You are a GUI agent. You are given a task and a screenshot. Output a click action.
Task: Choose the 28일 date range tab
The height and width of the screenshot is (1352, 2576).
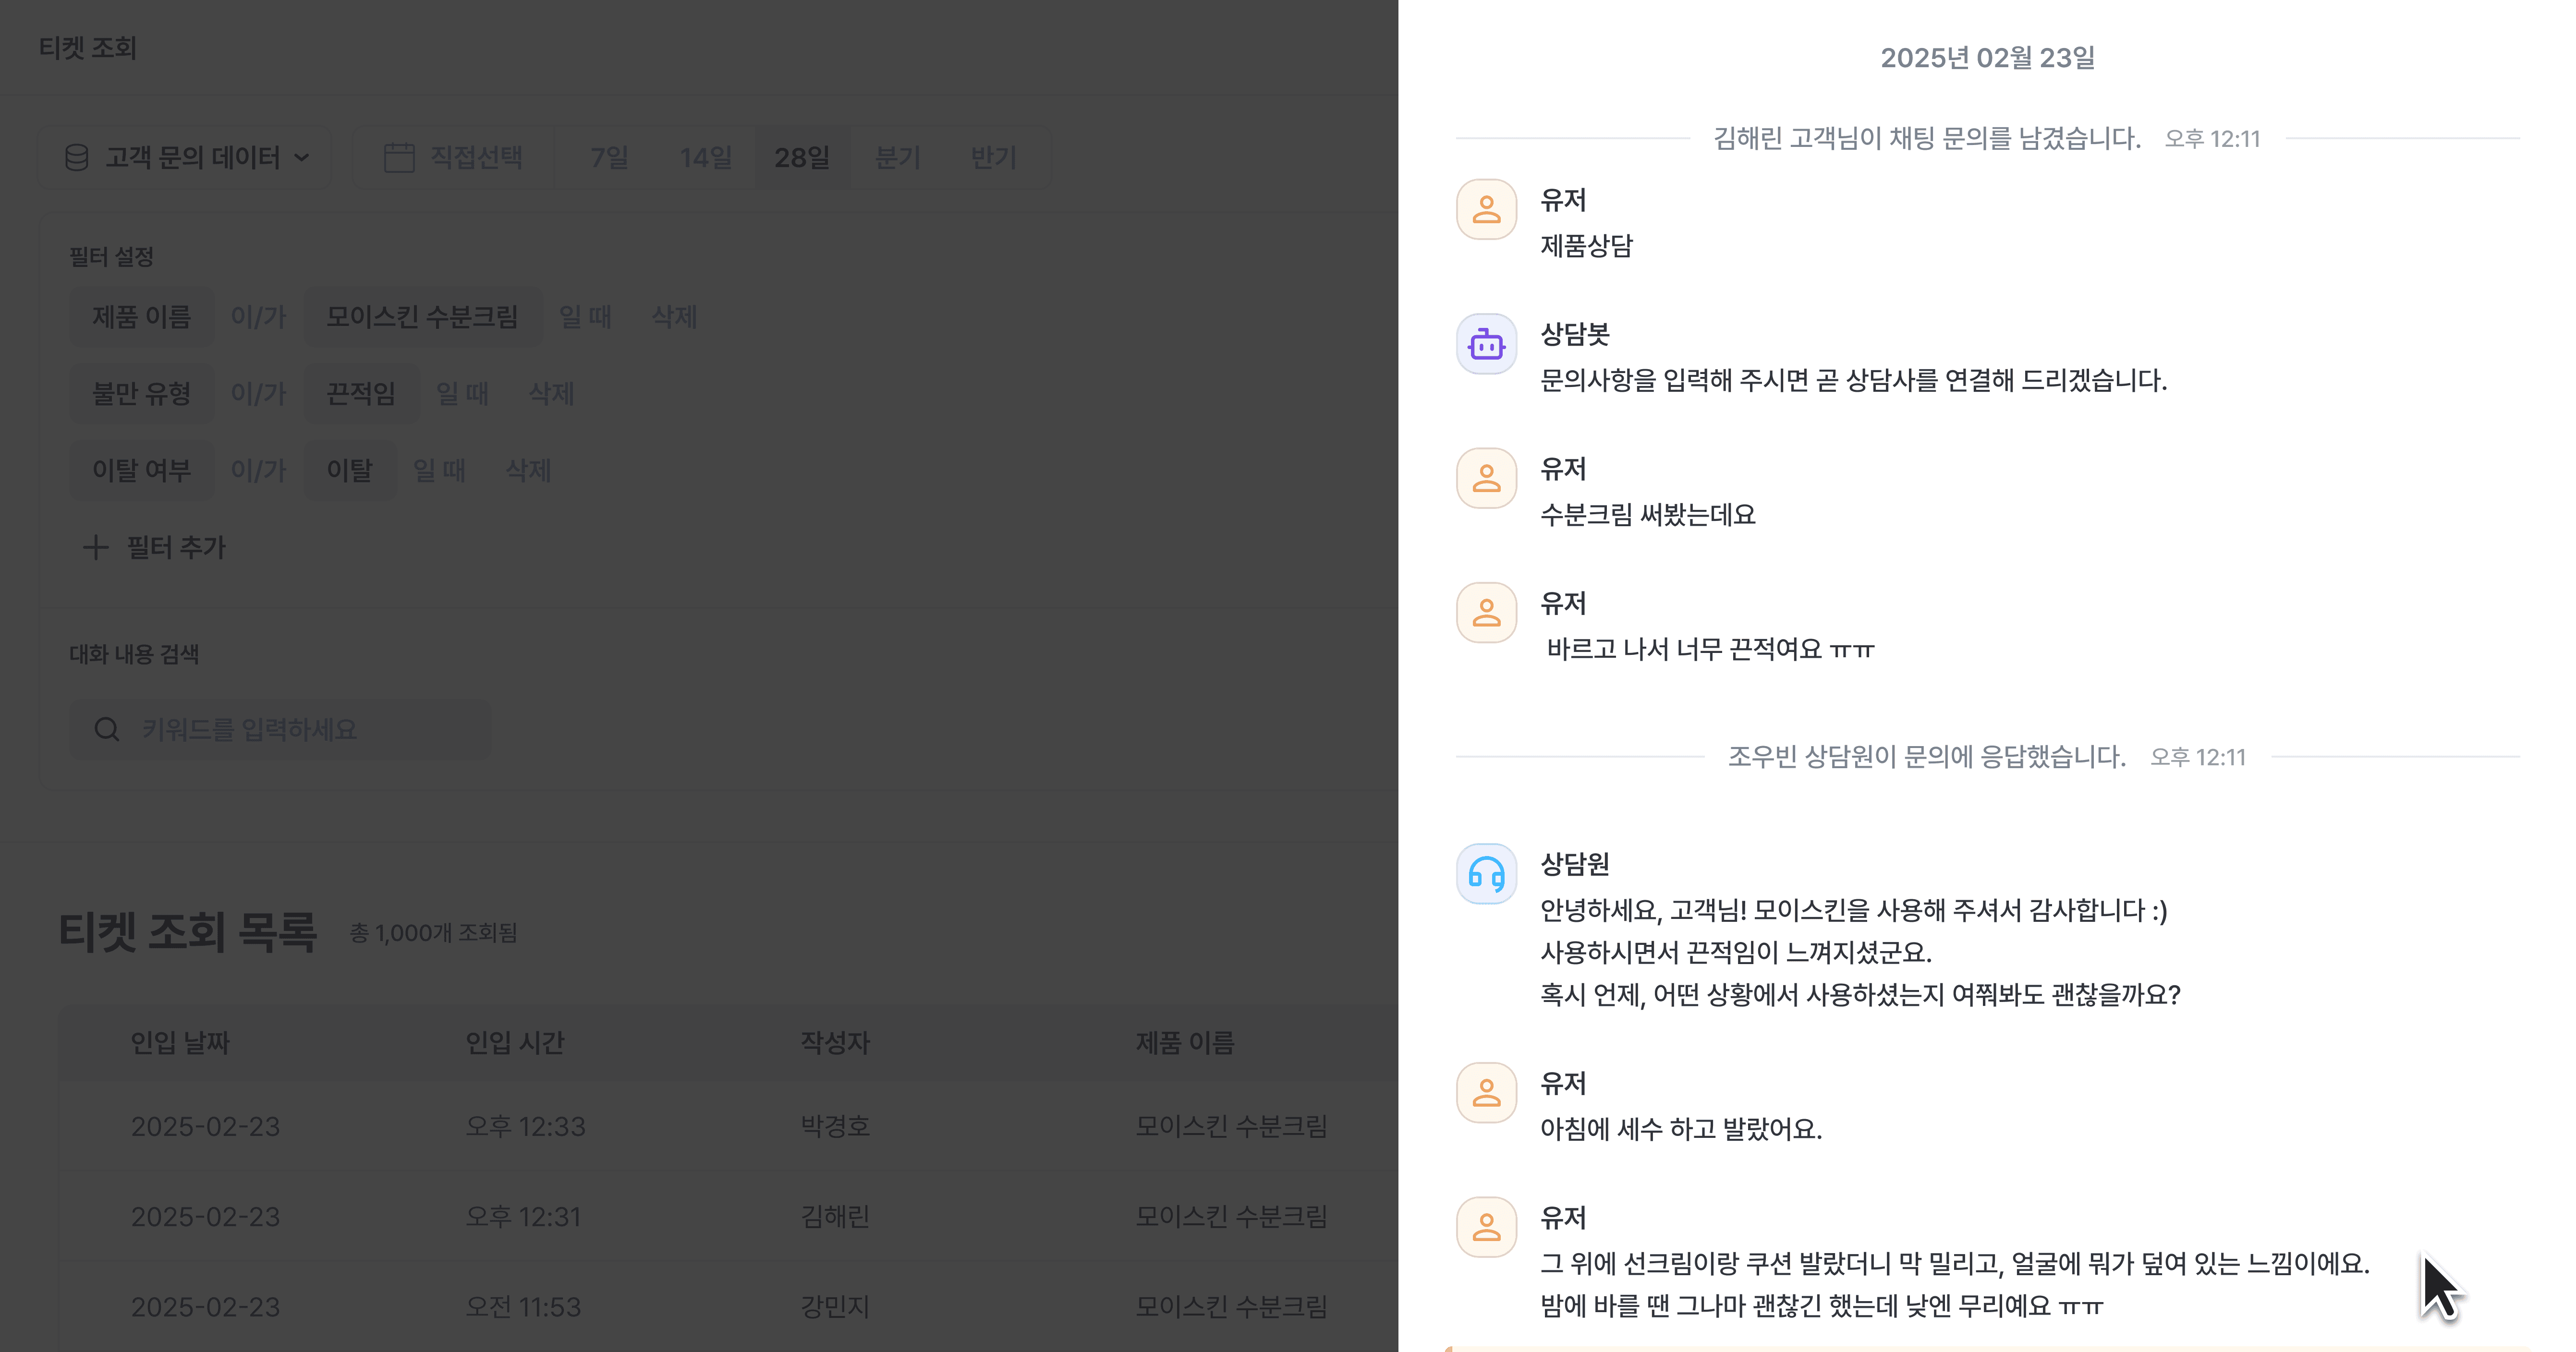802,157
